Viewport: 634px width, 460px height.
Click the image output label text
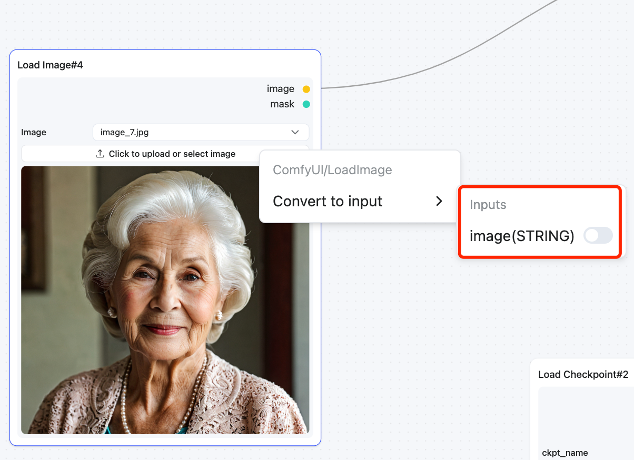280,89
